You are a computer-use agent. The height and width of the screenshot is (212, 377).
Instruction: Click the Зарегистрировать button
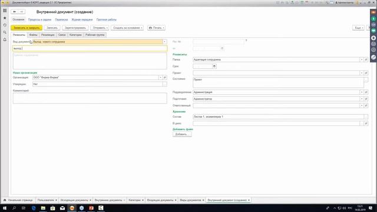click(x=75, y=28)
